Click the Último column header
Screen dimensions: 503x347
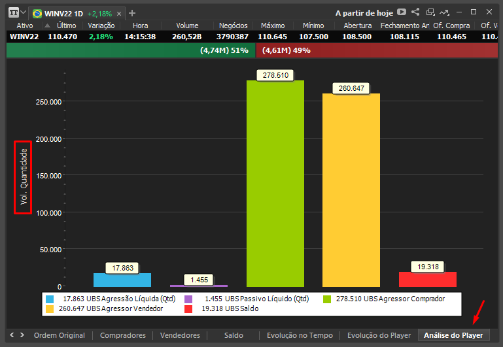tap(67, 25)
